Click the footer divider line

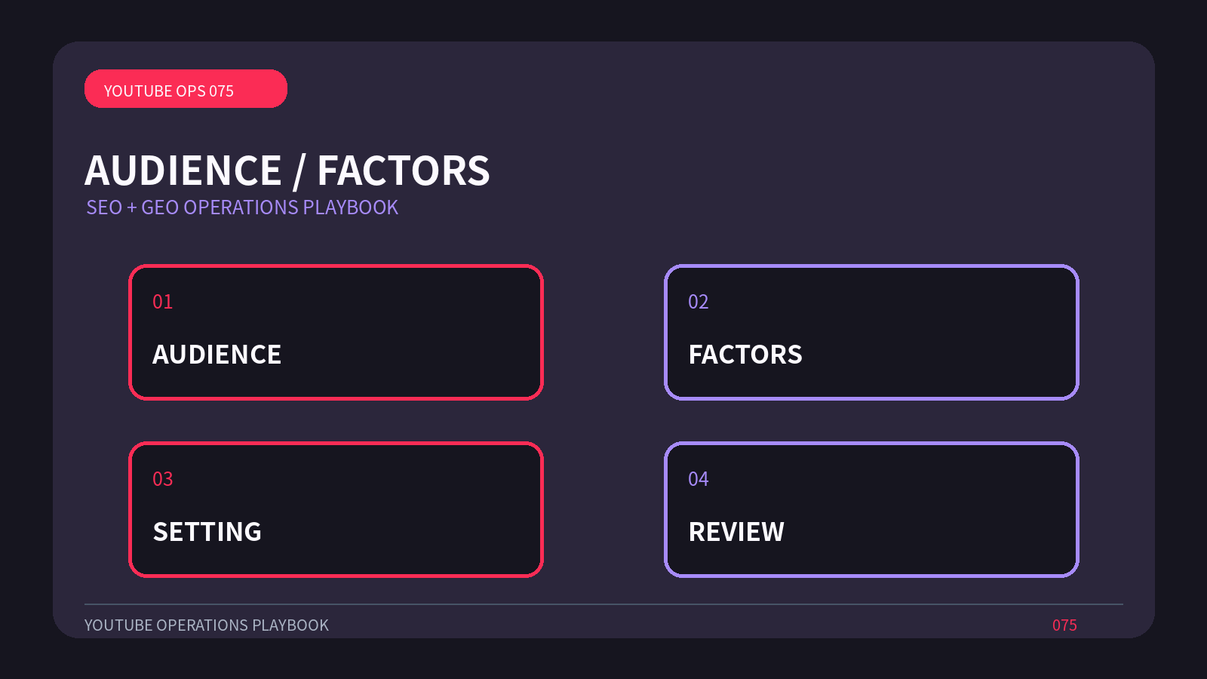click(603, 604)
